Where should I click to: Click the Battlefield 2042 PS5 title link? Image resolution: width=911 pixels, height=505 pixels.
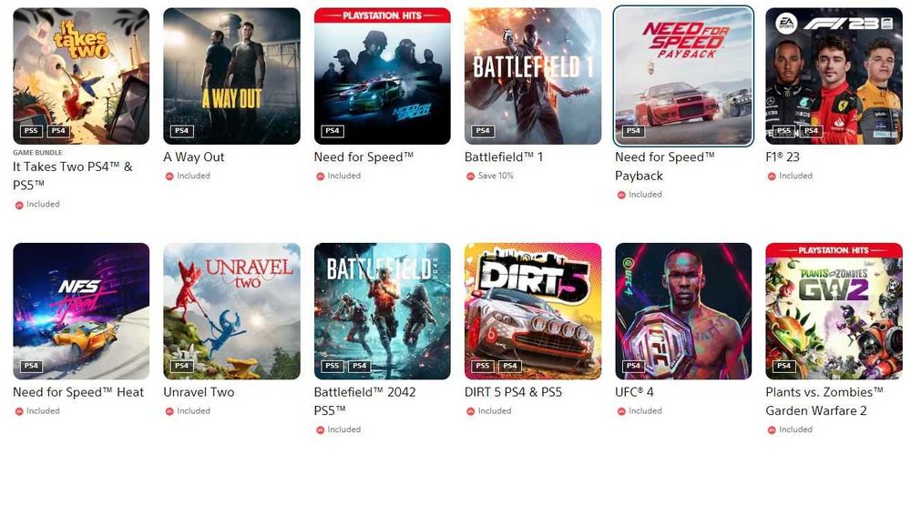click(365, 401)
